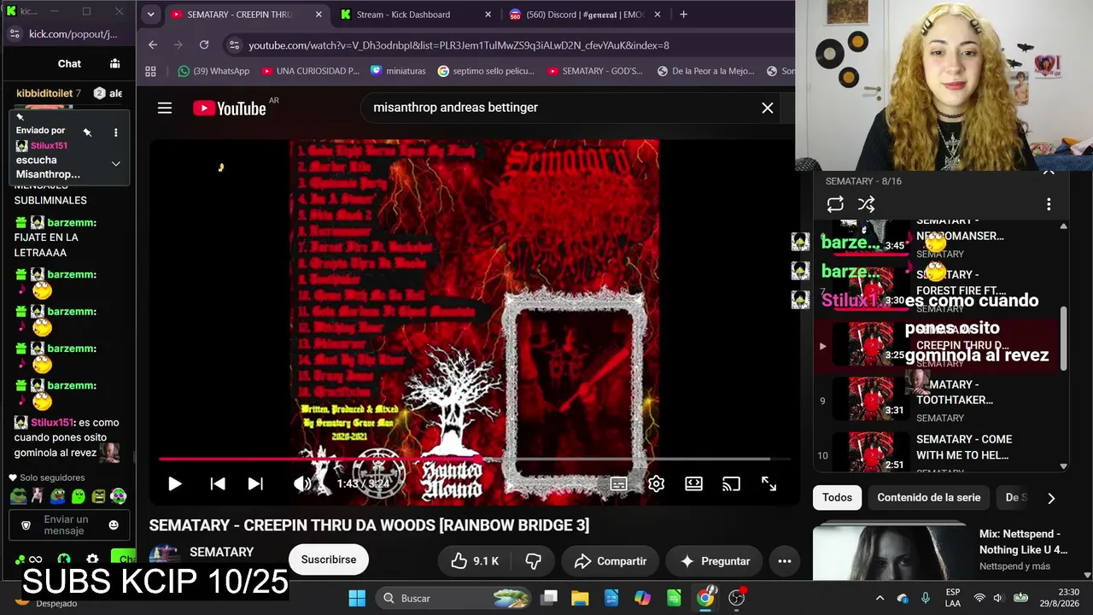The width and height of the screenshot is (1093, 615).
Task: Open the Chrome apps grid shortcut
Action: pyautogui.click(x=151, y=72)
